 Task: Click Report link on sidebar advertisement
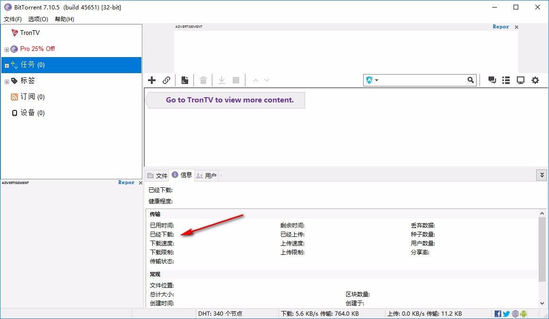[126, 182]
